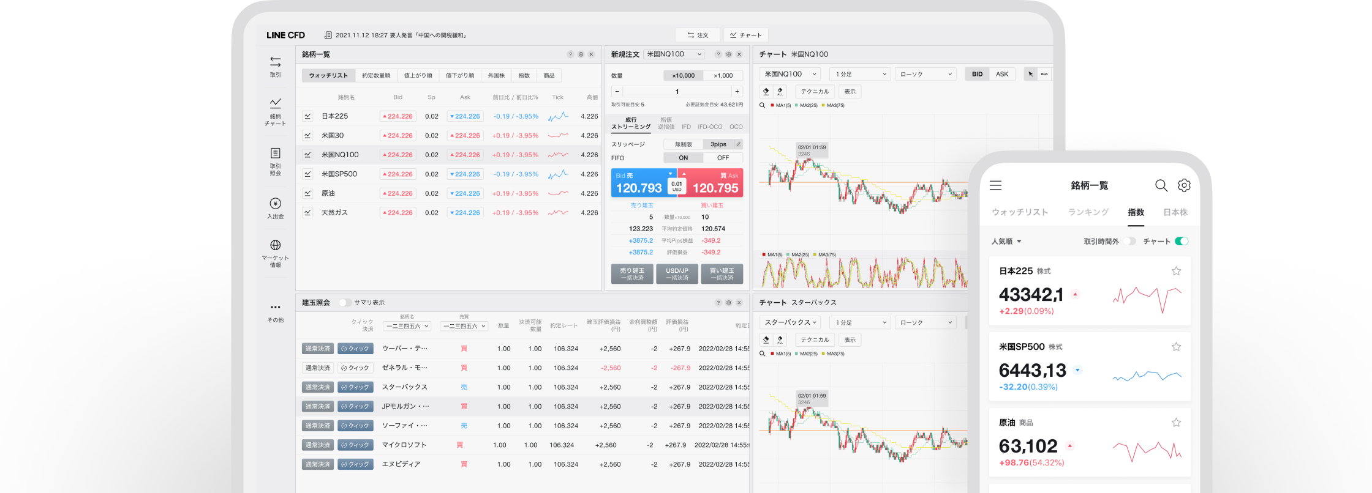Favorite 米国SP500 with star on phone
Image resolution: width=1372 pixels, height=493 pixels.
pos(1176,347)
